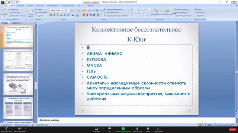Viewport: 238px width, 133px height.
Task: Toggle underline formatting
Action: pyautogui.click(x=58, y=15)
